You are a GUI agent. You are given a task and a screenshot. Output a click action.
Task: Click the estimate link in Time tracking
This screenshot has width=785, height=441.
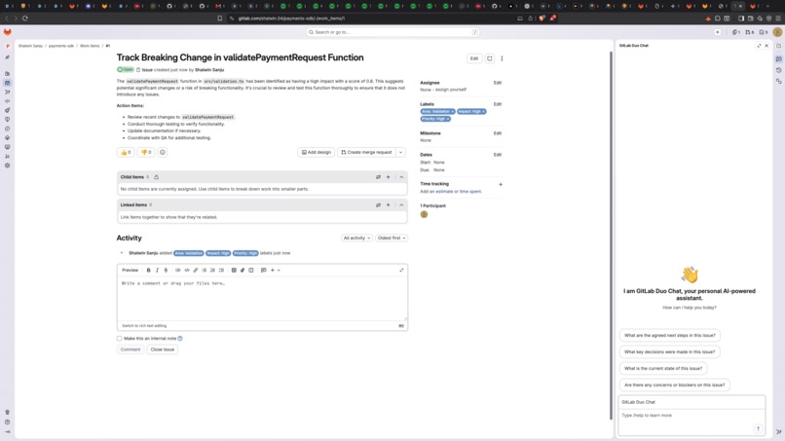click(443, 192)
